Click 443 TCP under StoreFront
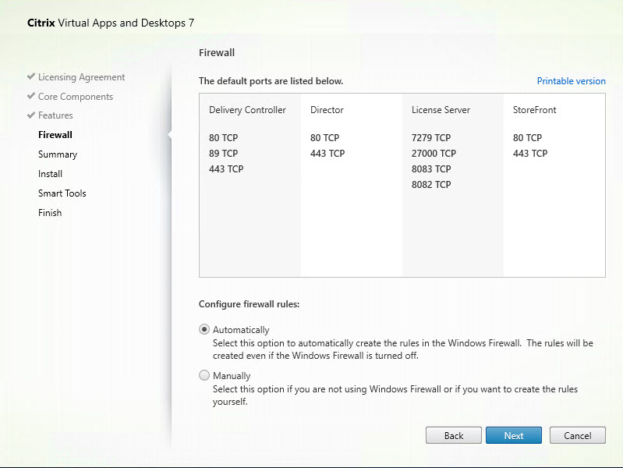Screen dimensions: 623x468 (530, 154)
